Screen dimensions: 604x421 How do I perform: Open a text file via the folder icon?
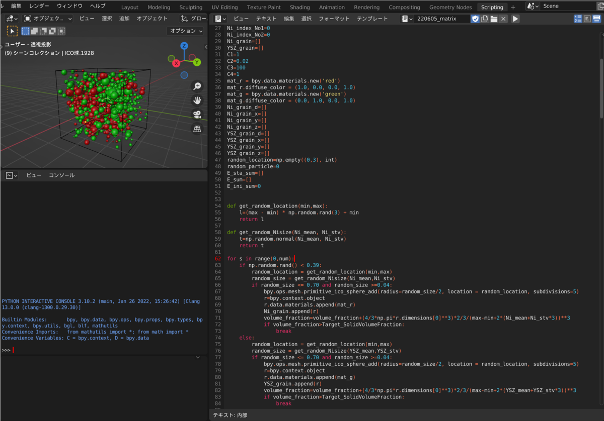coord(494,19)
